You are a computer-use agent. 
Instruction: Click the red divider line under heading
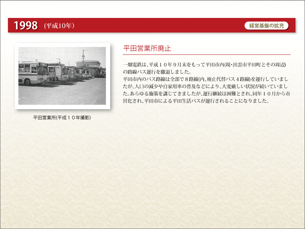point(206,55)
